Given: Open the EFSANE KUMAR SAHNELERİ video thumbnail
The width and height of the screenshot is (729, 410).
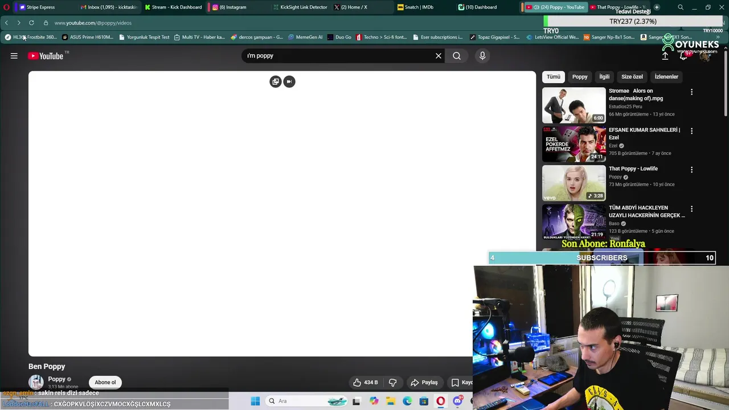Looking at the screenshot, I should (574, 144).
